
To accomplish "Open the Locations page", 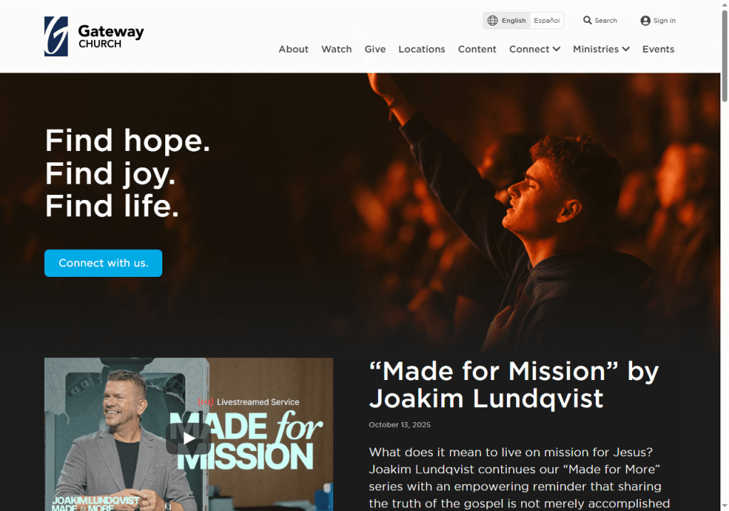I will click(421, 49).
